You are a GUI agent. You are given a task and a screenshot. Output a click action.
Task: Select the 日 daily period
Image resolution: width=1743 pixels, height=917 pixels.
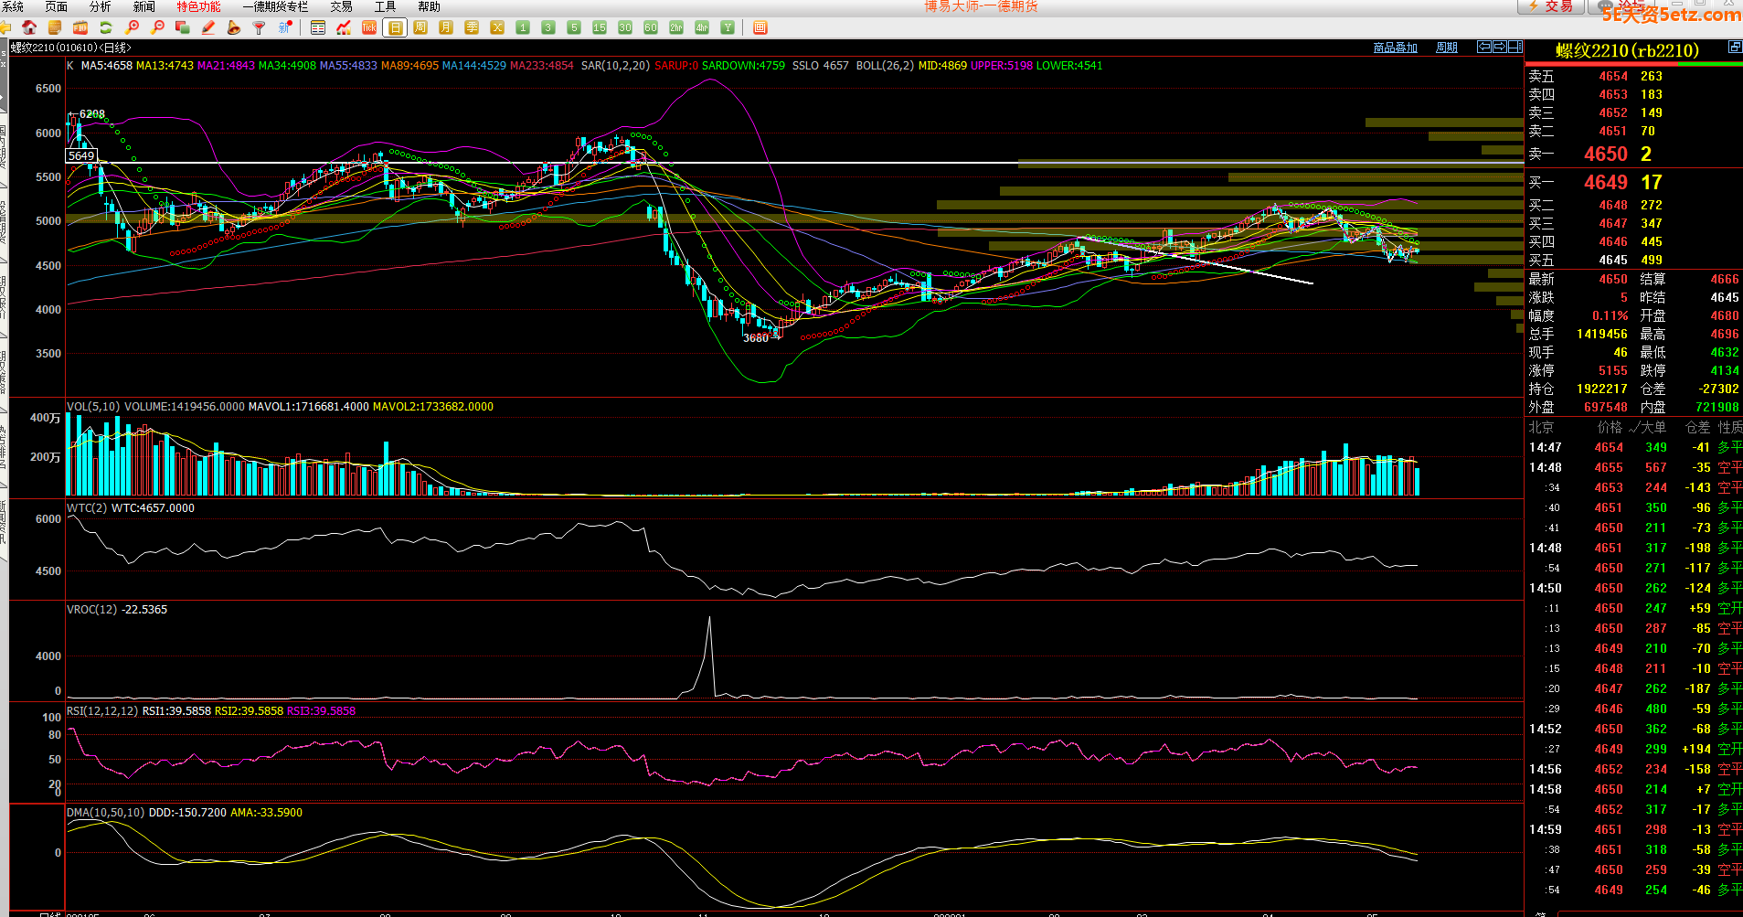point(395,27)
